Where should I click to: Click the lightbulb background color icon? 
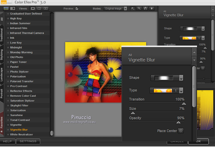(151, 9)
